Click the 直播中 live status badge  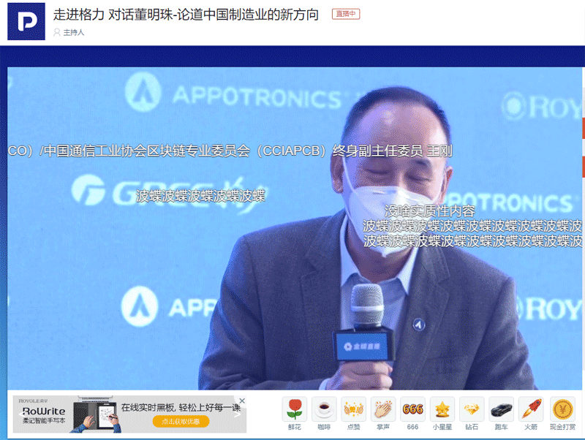point(345,14)
